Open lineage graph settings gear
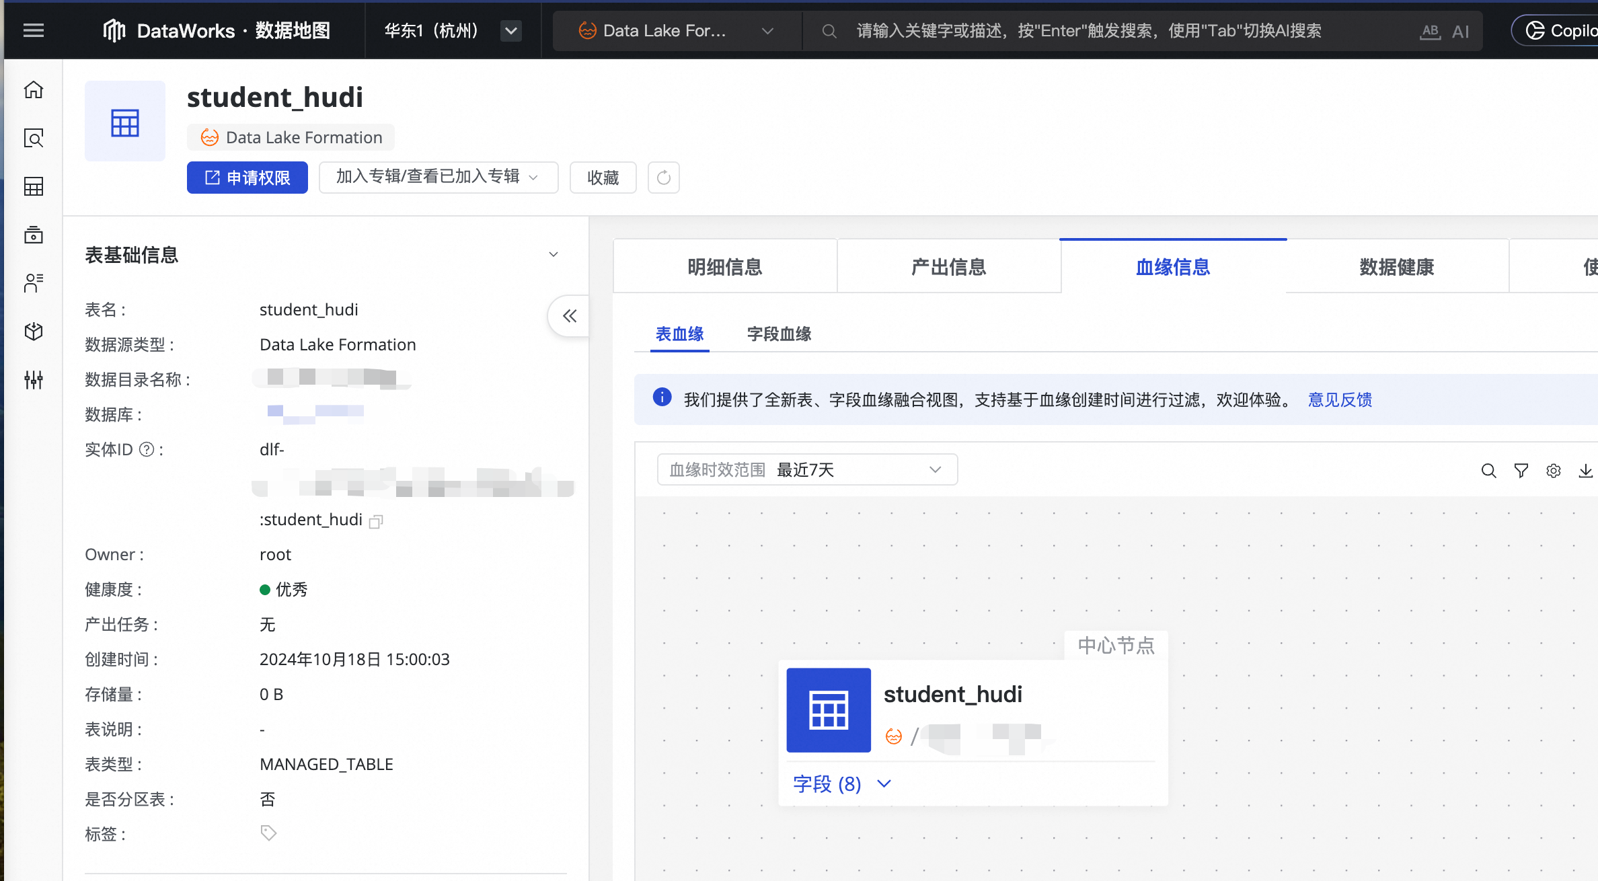Screen dimensions: 1598x881 tap(1553, 471)
